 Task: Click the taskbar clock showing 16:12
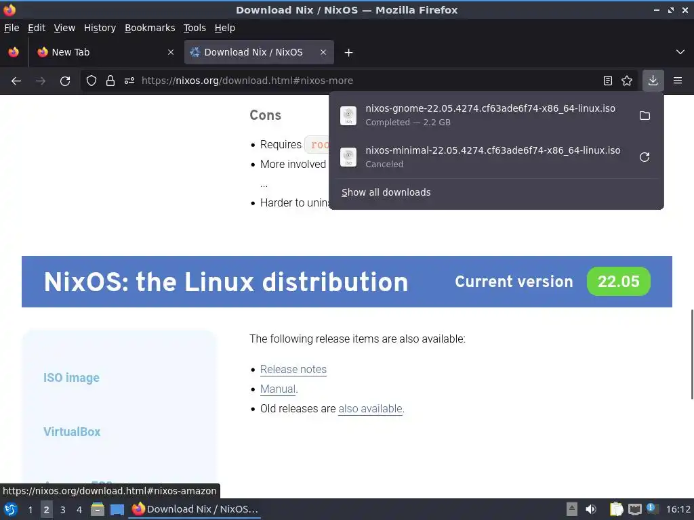tap(678, 509)
